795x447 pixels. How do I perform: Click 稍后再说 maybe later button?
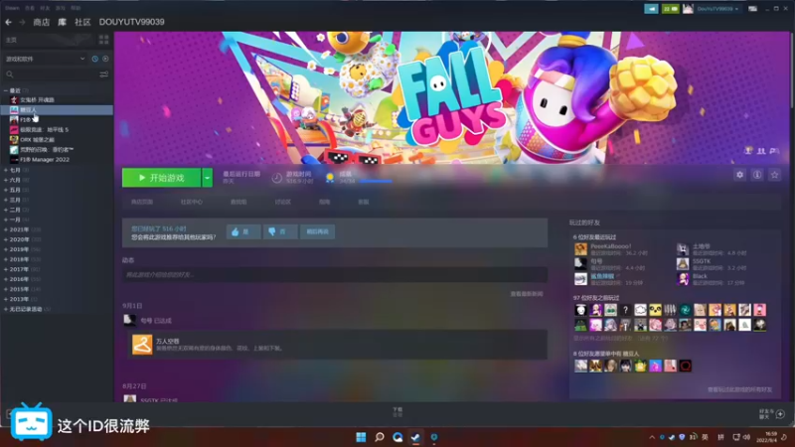point(317,231)
